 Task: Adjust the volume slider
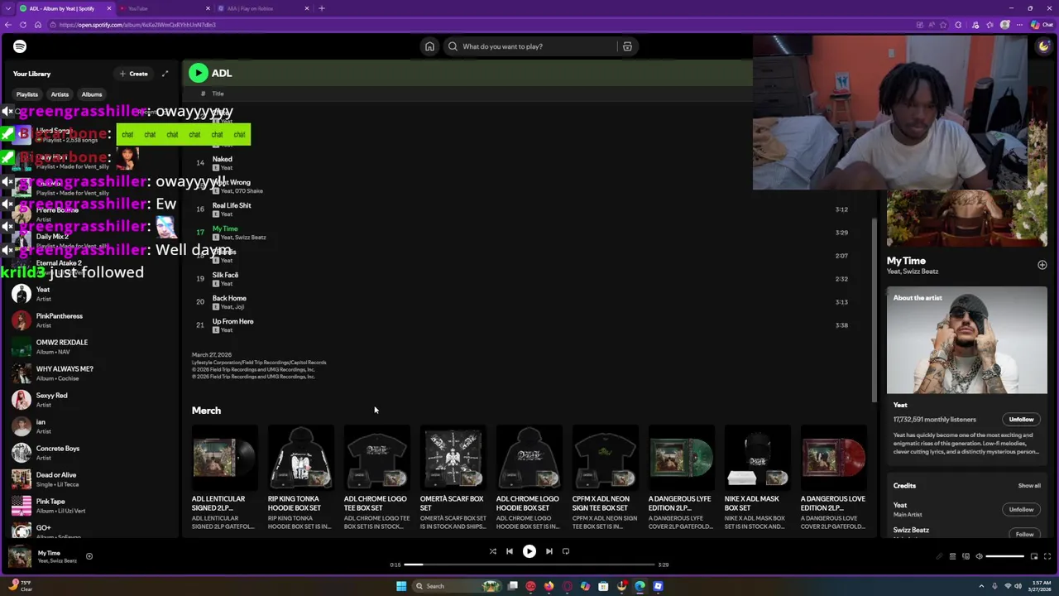(x=1005, y=556)
